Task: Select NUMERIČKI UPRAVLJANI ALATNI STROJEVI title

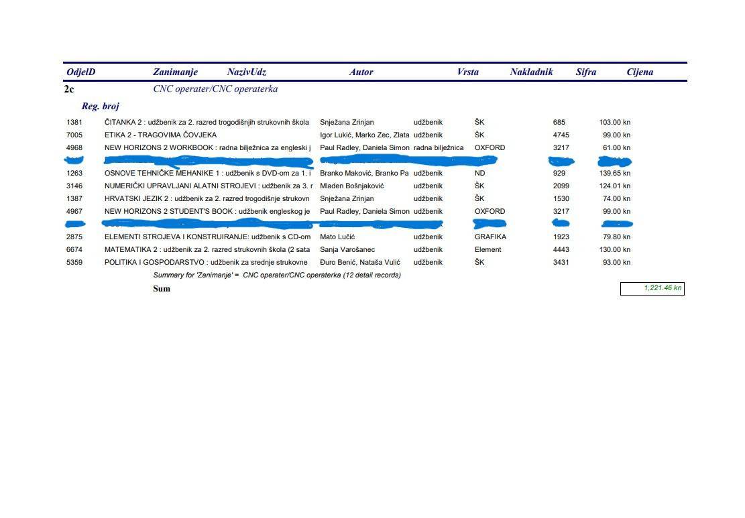Action: click(209, 186)
